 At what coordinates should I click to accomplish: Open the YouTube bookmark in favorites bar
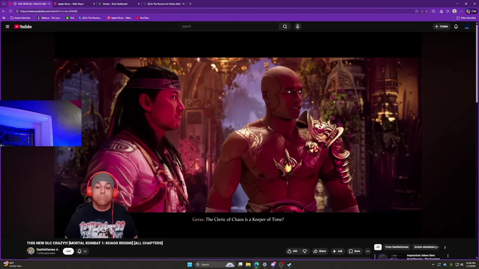pos(142,18)
